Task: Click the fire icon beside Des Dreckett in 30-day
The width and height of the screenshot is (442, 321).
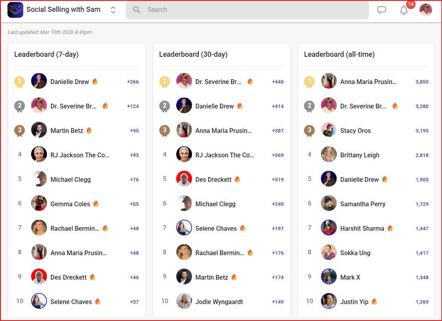Action: click(237, 179)
